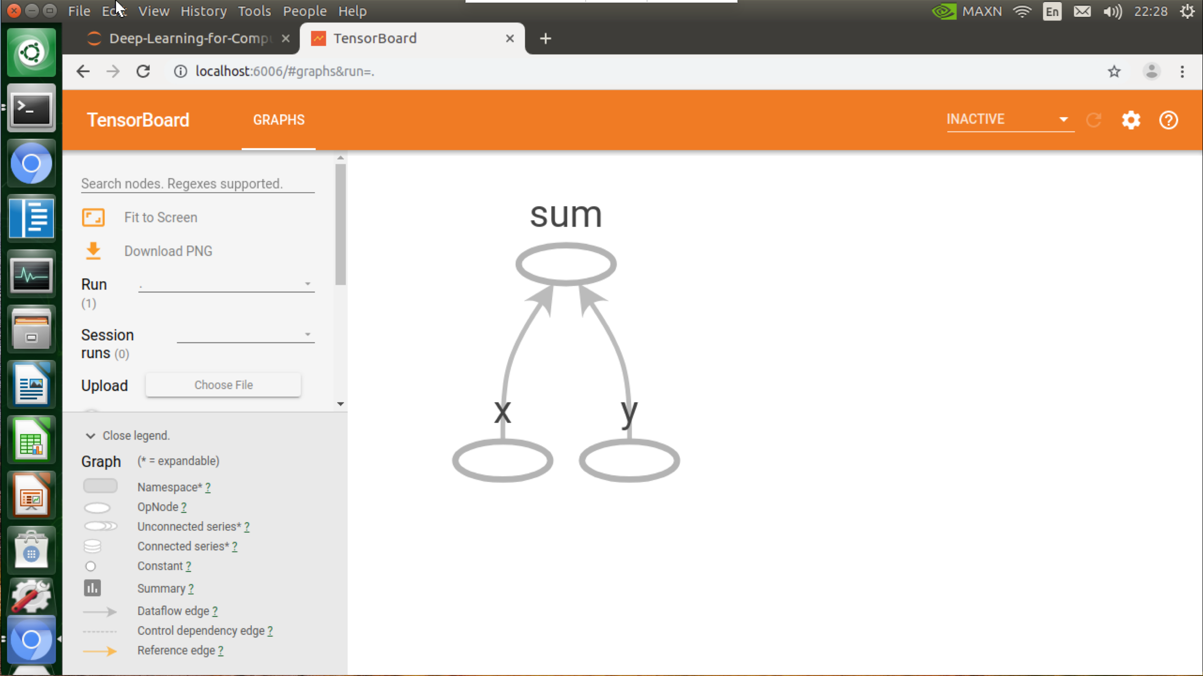Open the Terminal from the dock
The width and height of the screenshot is (1203, 676).
tap(31, 109)
